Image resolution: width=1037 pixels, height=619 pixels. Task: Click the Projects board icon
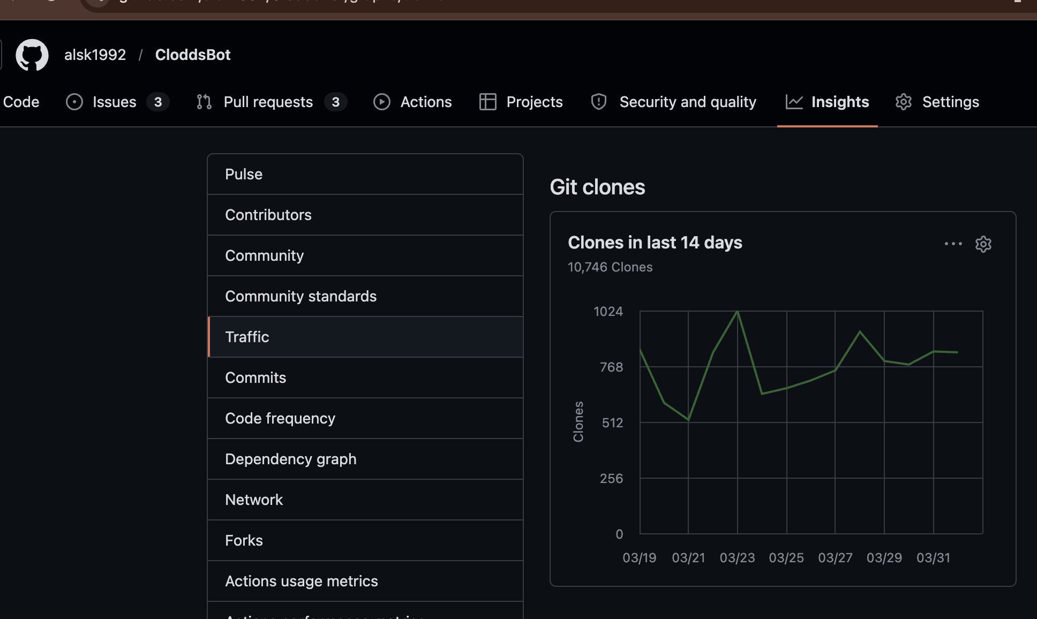(487, 102)
